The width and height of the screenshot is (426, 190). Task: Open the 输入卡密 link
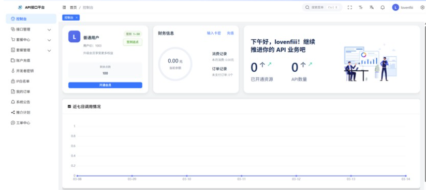pyautogui.click(x=214, y=33)
